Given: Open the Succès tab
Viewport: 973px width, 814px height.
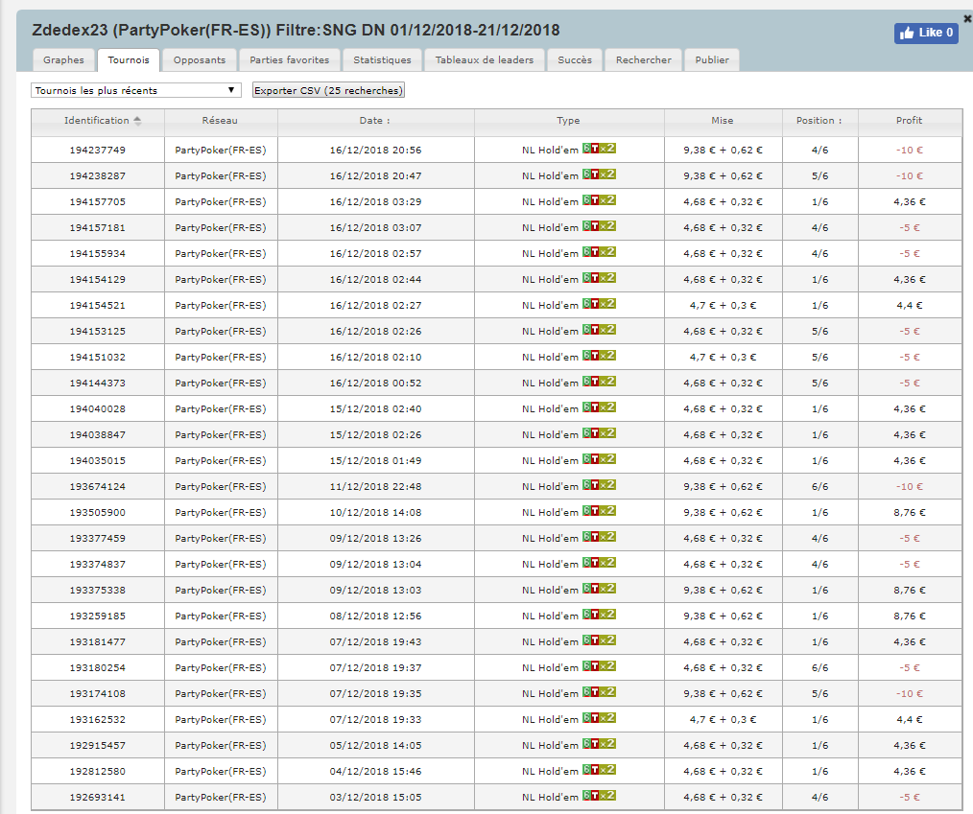Looking at the screenshot, I should [x=575, y=60].
